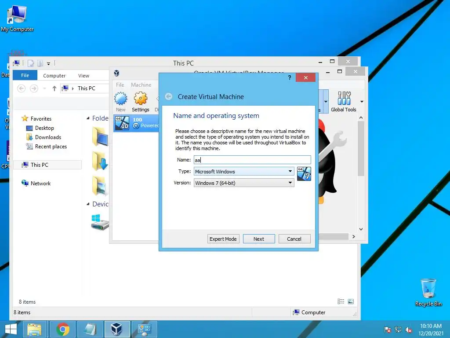450x338 pixels.
Task: Open the Version dropdown Windows 7 (64-bit)
Action: tap(243, 183)
